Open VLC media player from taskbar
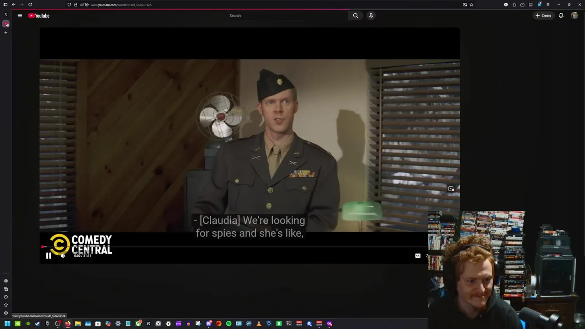Screen dimensions: 585x329 (x=259, y=324)
